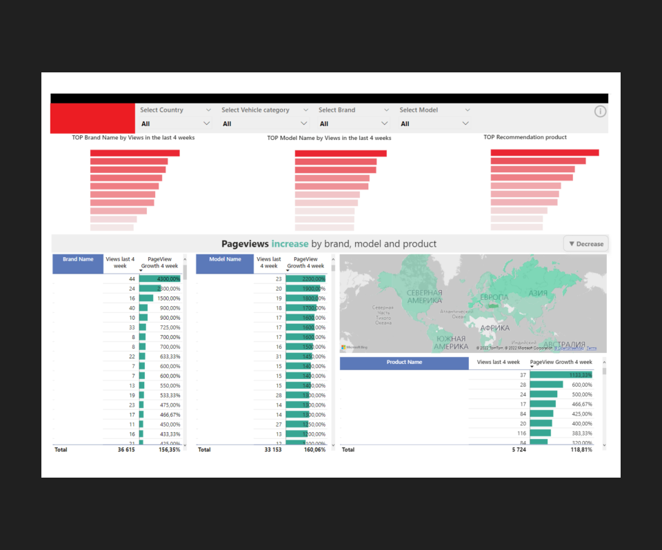Sort by Brand Name column header
Screen dimensions: 662x550
point(78,260)
